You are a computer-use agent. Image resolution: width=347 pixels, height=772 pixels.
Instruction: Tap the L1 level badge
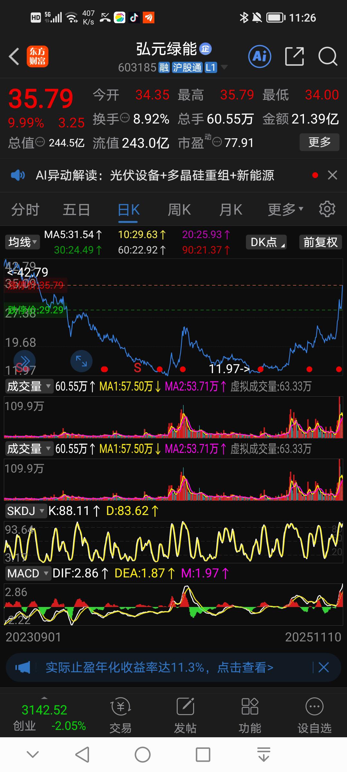click(210, 68)
